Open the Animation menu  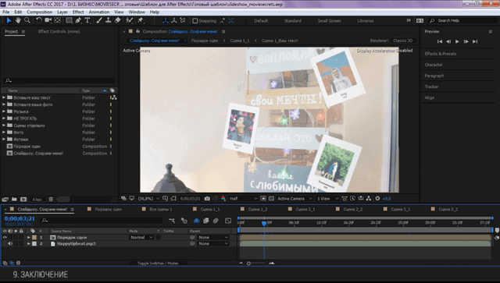pyautogui.click(x=99, y=12)
